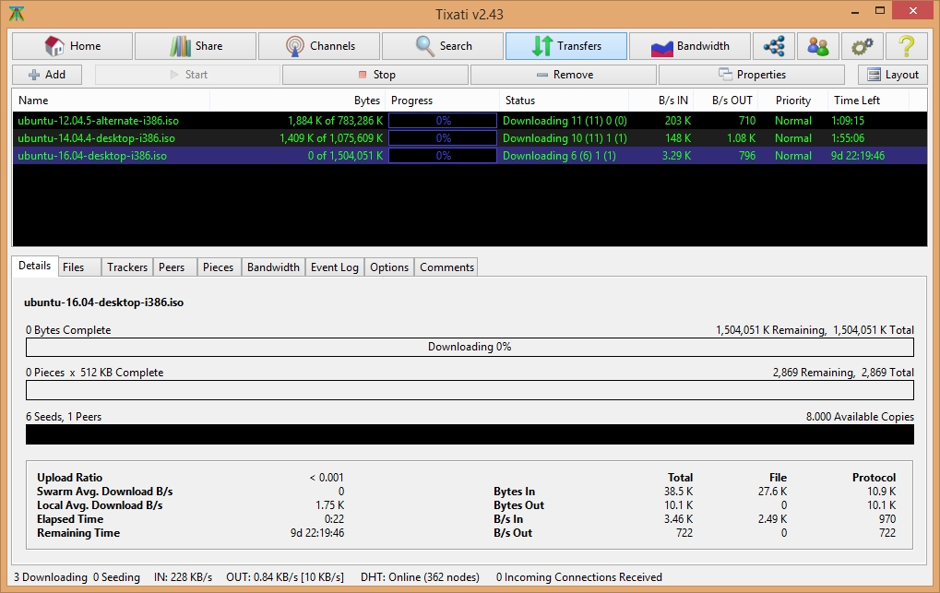Click progress bar of ubuntu-14.04.4 transfer
This screenshot has height=593, width=940.
point(443,138)
